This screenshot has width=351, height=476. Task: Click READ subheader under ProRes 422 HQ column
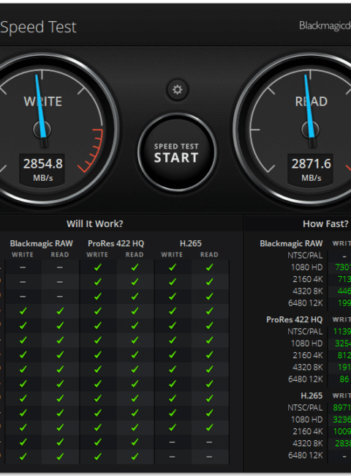click(135, 255)
